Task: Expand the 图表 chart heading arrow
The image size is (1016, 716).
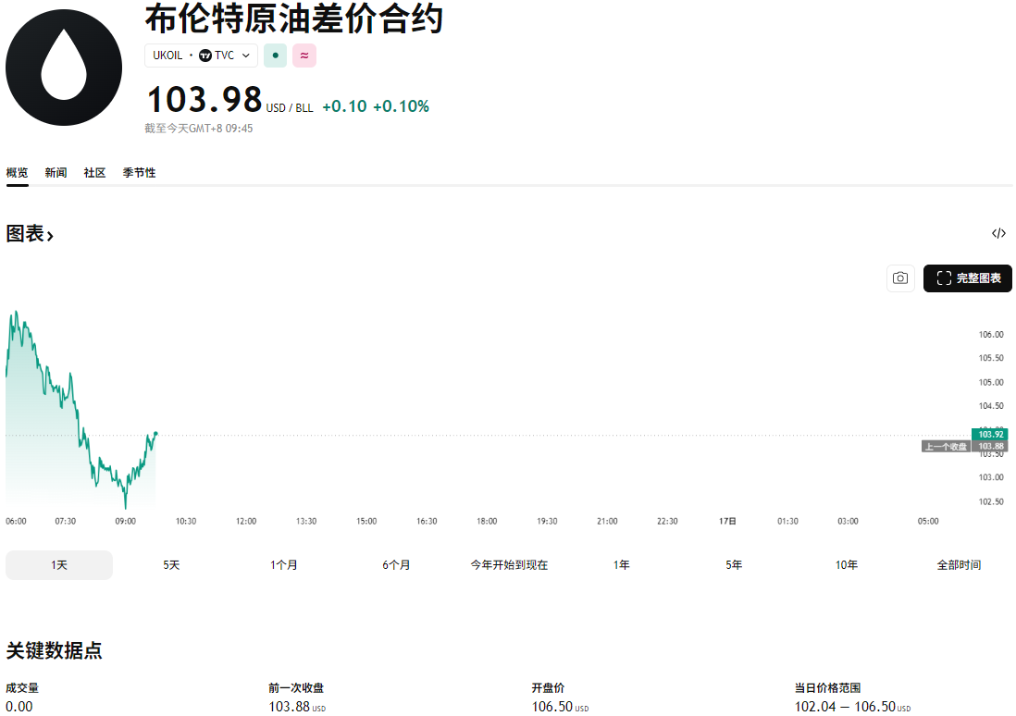Action: (50, 236)
